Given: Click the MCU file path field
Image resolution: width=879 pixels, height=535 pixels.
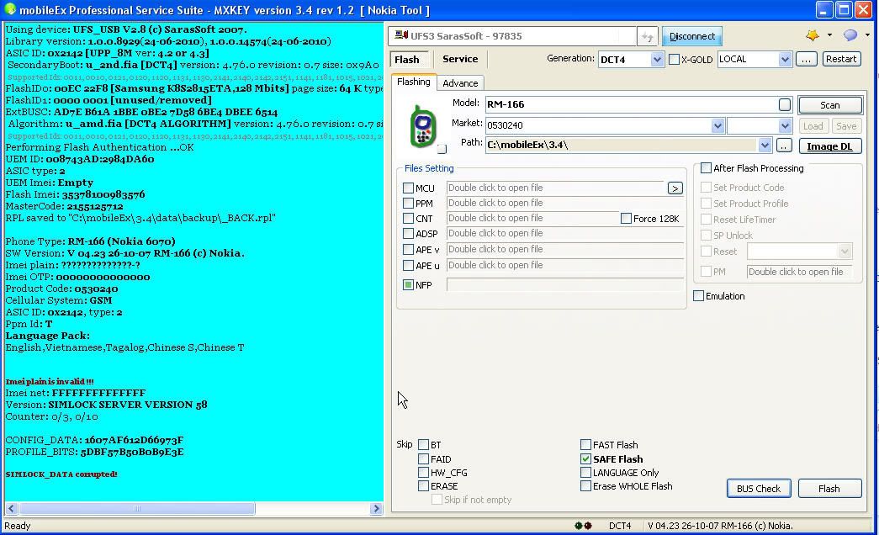Looking at the screenshot, I should pyautogui.click(x=555, y=188).
